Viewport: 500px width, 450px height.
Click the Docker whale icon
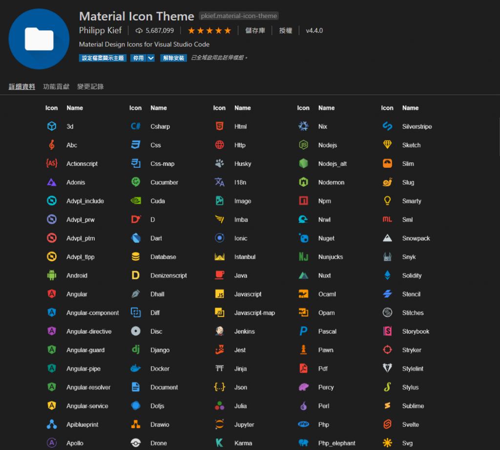[136, 368]
